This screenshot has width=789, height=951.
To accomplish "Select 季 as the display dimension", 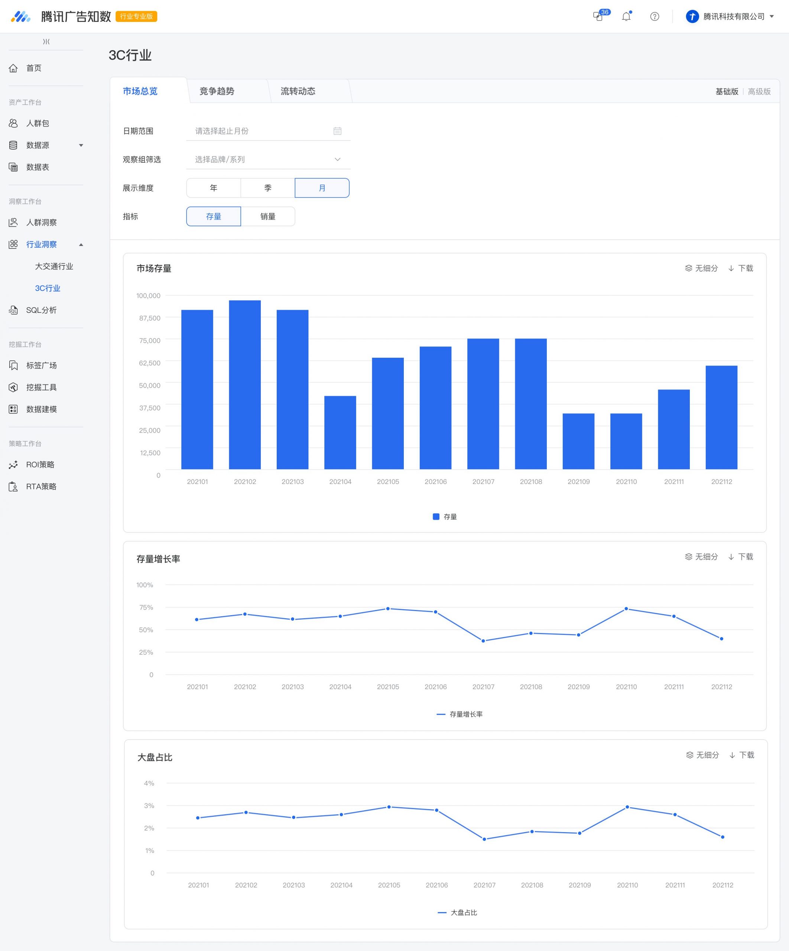I will pyautogui.click(x=268, y=188).
